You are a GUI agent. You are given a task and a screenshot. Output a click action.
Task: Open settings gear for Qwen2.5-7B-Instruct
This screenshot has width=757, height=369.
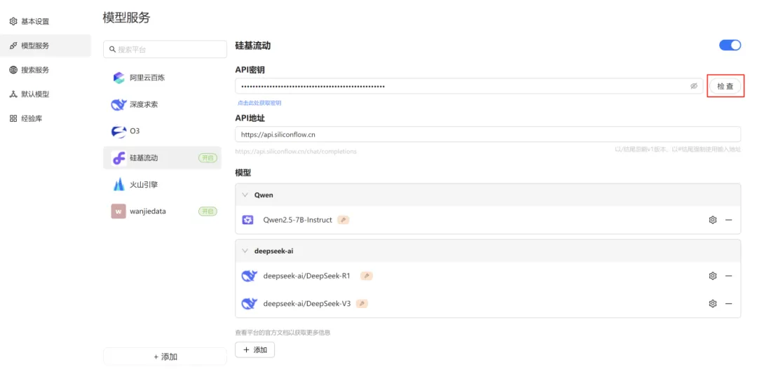tap(712, 220)
